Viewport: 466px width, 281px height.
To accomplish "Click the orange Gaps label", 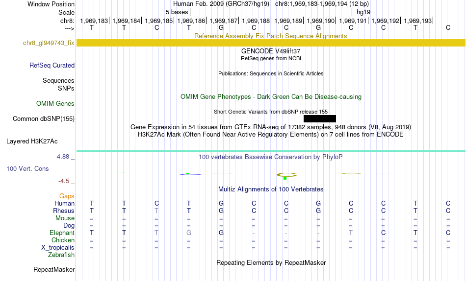I will [67, 196].
